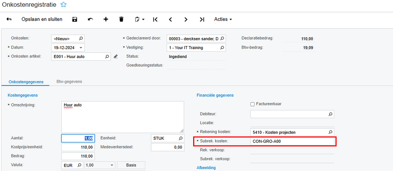Go to last record icon
Screen dimensions: 393x171
tap(202, 19)
